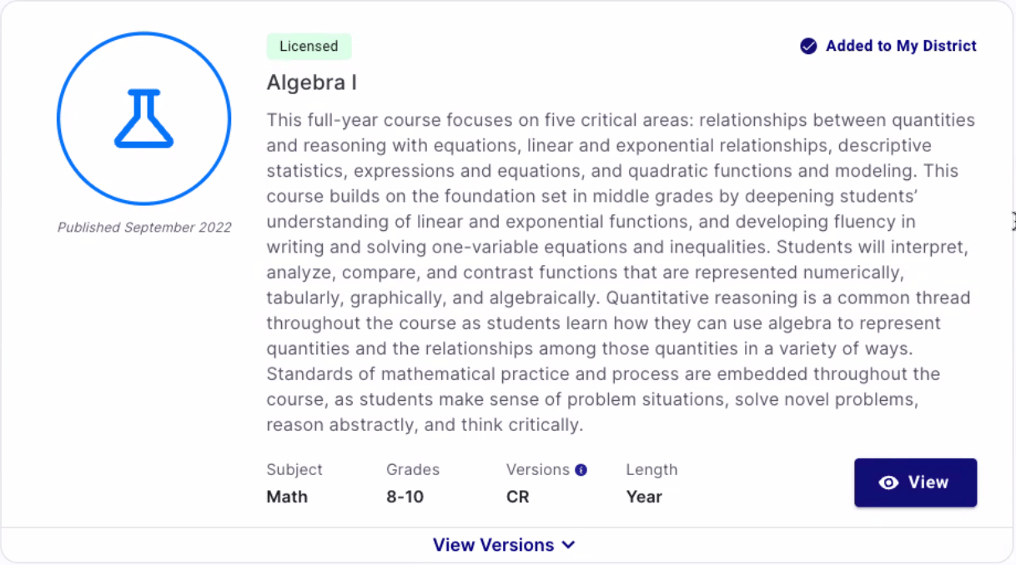Expand the View Versions chevron arrow
This screenshot has height=565, width=1016.
tap(568, 545)
